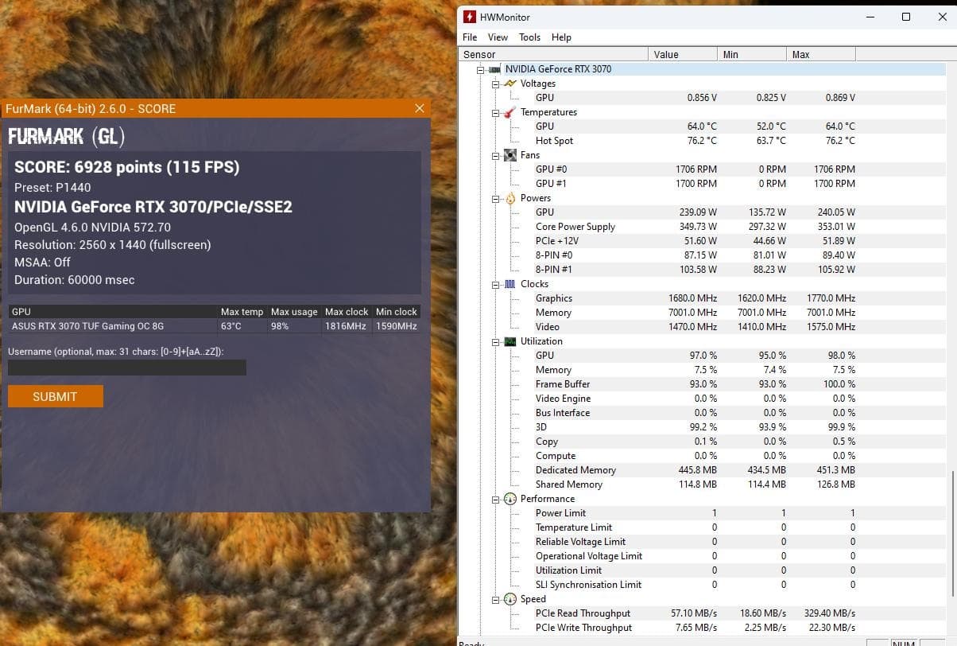Select the 3D utilization row

tap(703, 427)
